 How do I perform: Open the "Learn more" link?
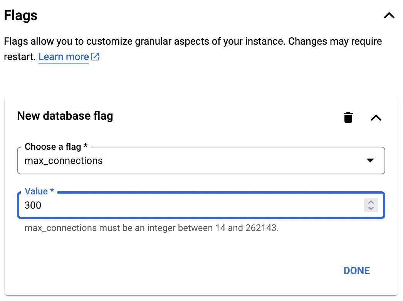click(x=64, y=57)
